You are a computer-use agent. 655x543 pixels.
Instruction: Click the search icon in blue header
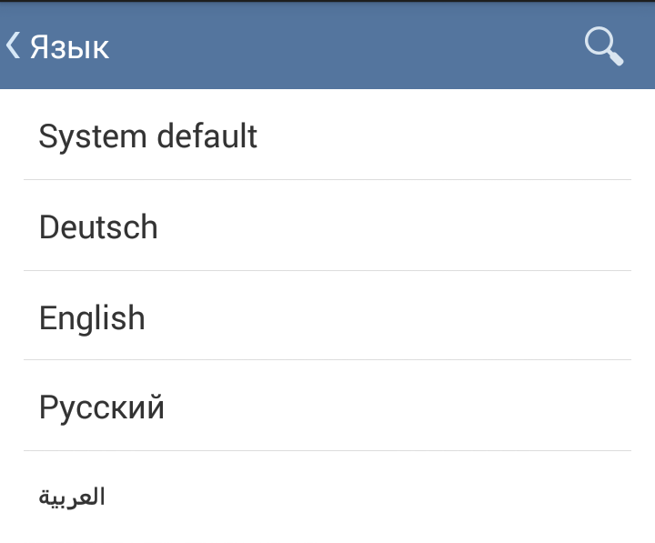(x=603, y=45)
